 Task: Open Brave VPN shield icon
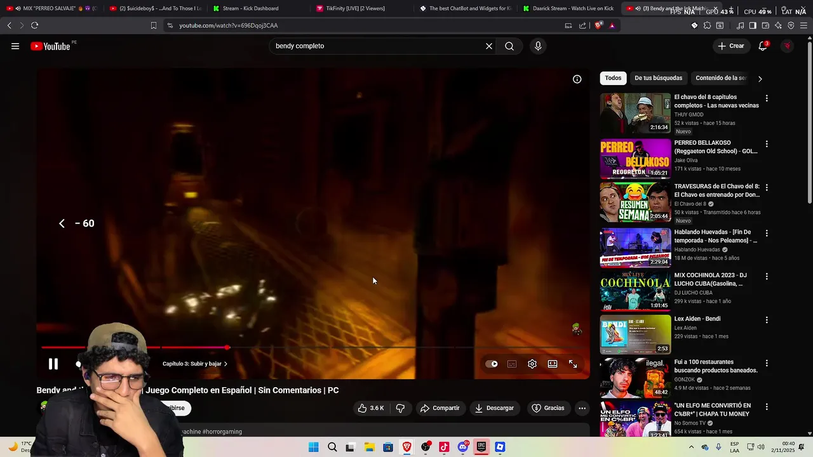pos(791,25)
